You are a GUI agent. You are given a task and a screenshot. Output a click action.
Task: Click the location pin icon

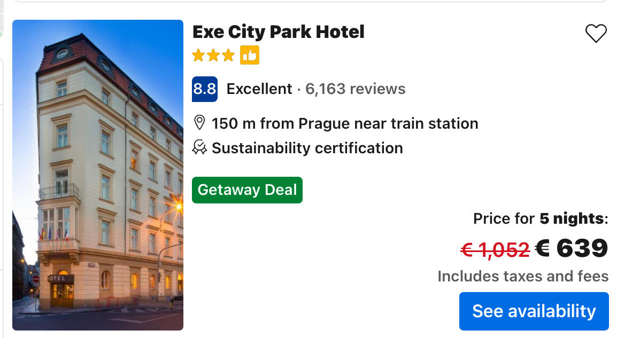[199, 123]
